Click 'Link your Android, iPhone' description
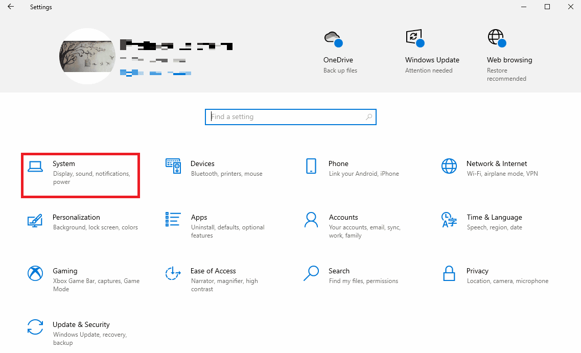581x353 pixels. (364, 174)
